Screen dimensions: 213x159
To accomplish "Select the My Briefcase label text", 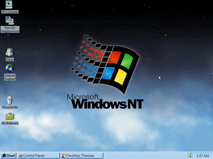I will click(x=10, y=123).
